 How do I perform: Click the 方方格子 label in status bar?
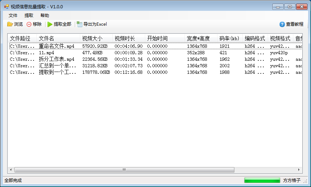pos(291,180)
